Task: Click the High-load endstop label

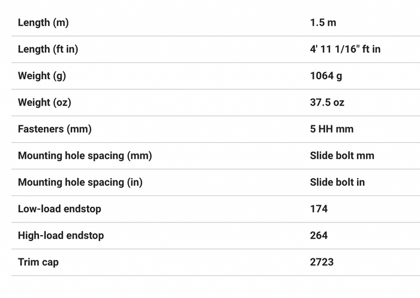Action: [x=61, y=236]
